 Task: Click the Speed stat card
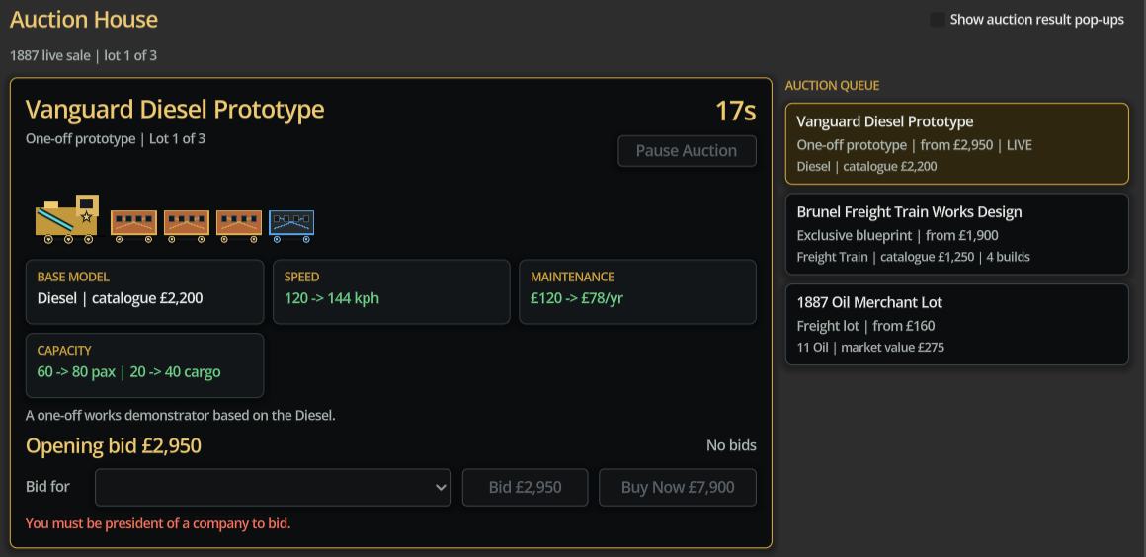(x=391, y=291)
